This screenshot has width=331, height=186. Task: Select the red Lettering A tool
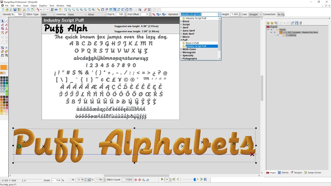[6, 28]
